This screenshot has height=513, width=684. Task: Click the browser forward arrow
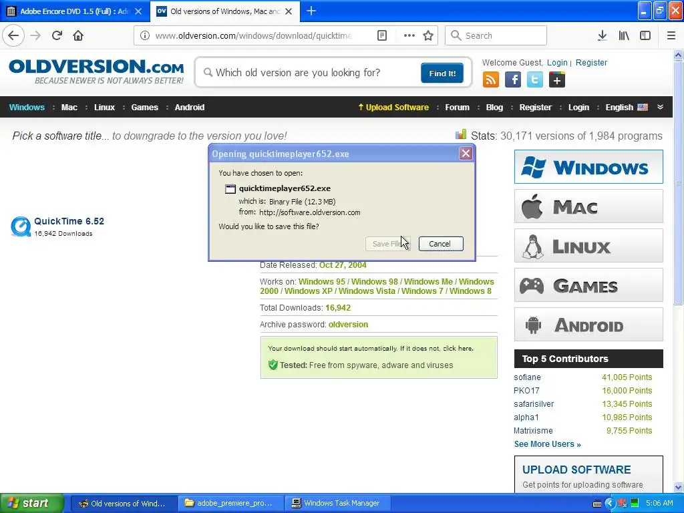35,35
